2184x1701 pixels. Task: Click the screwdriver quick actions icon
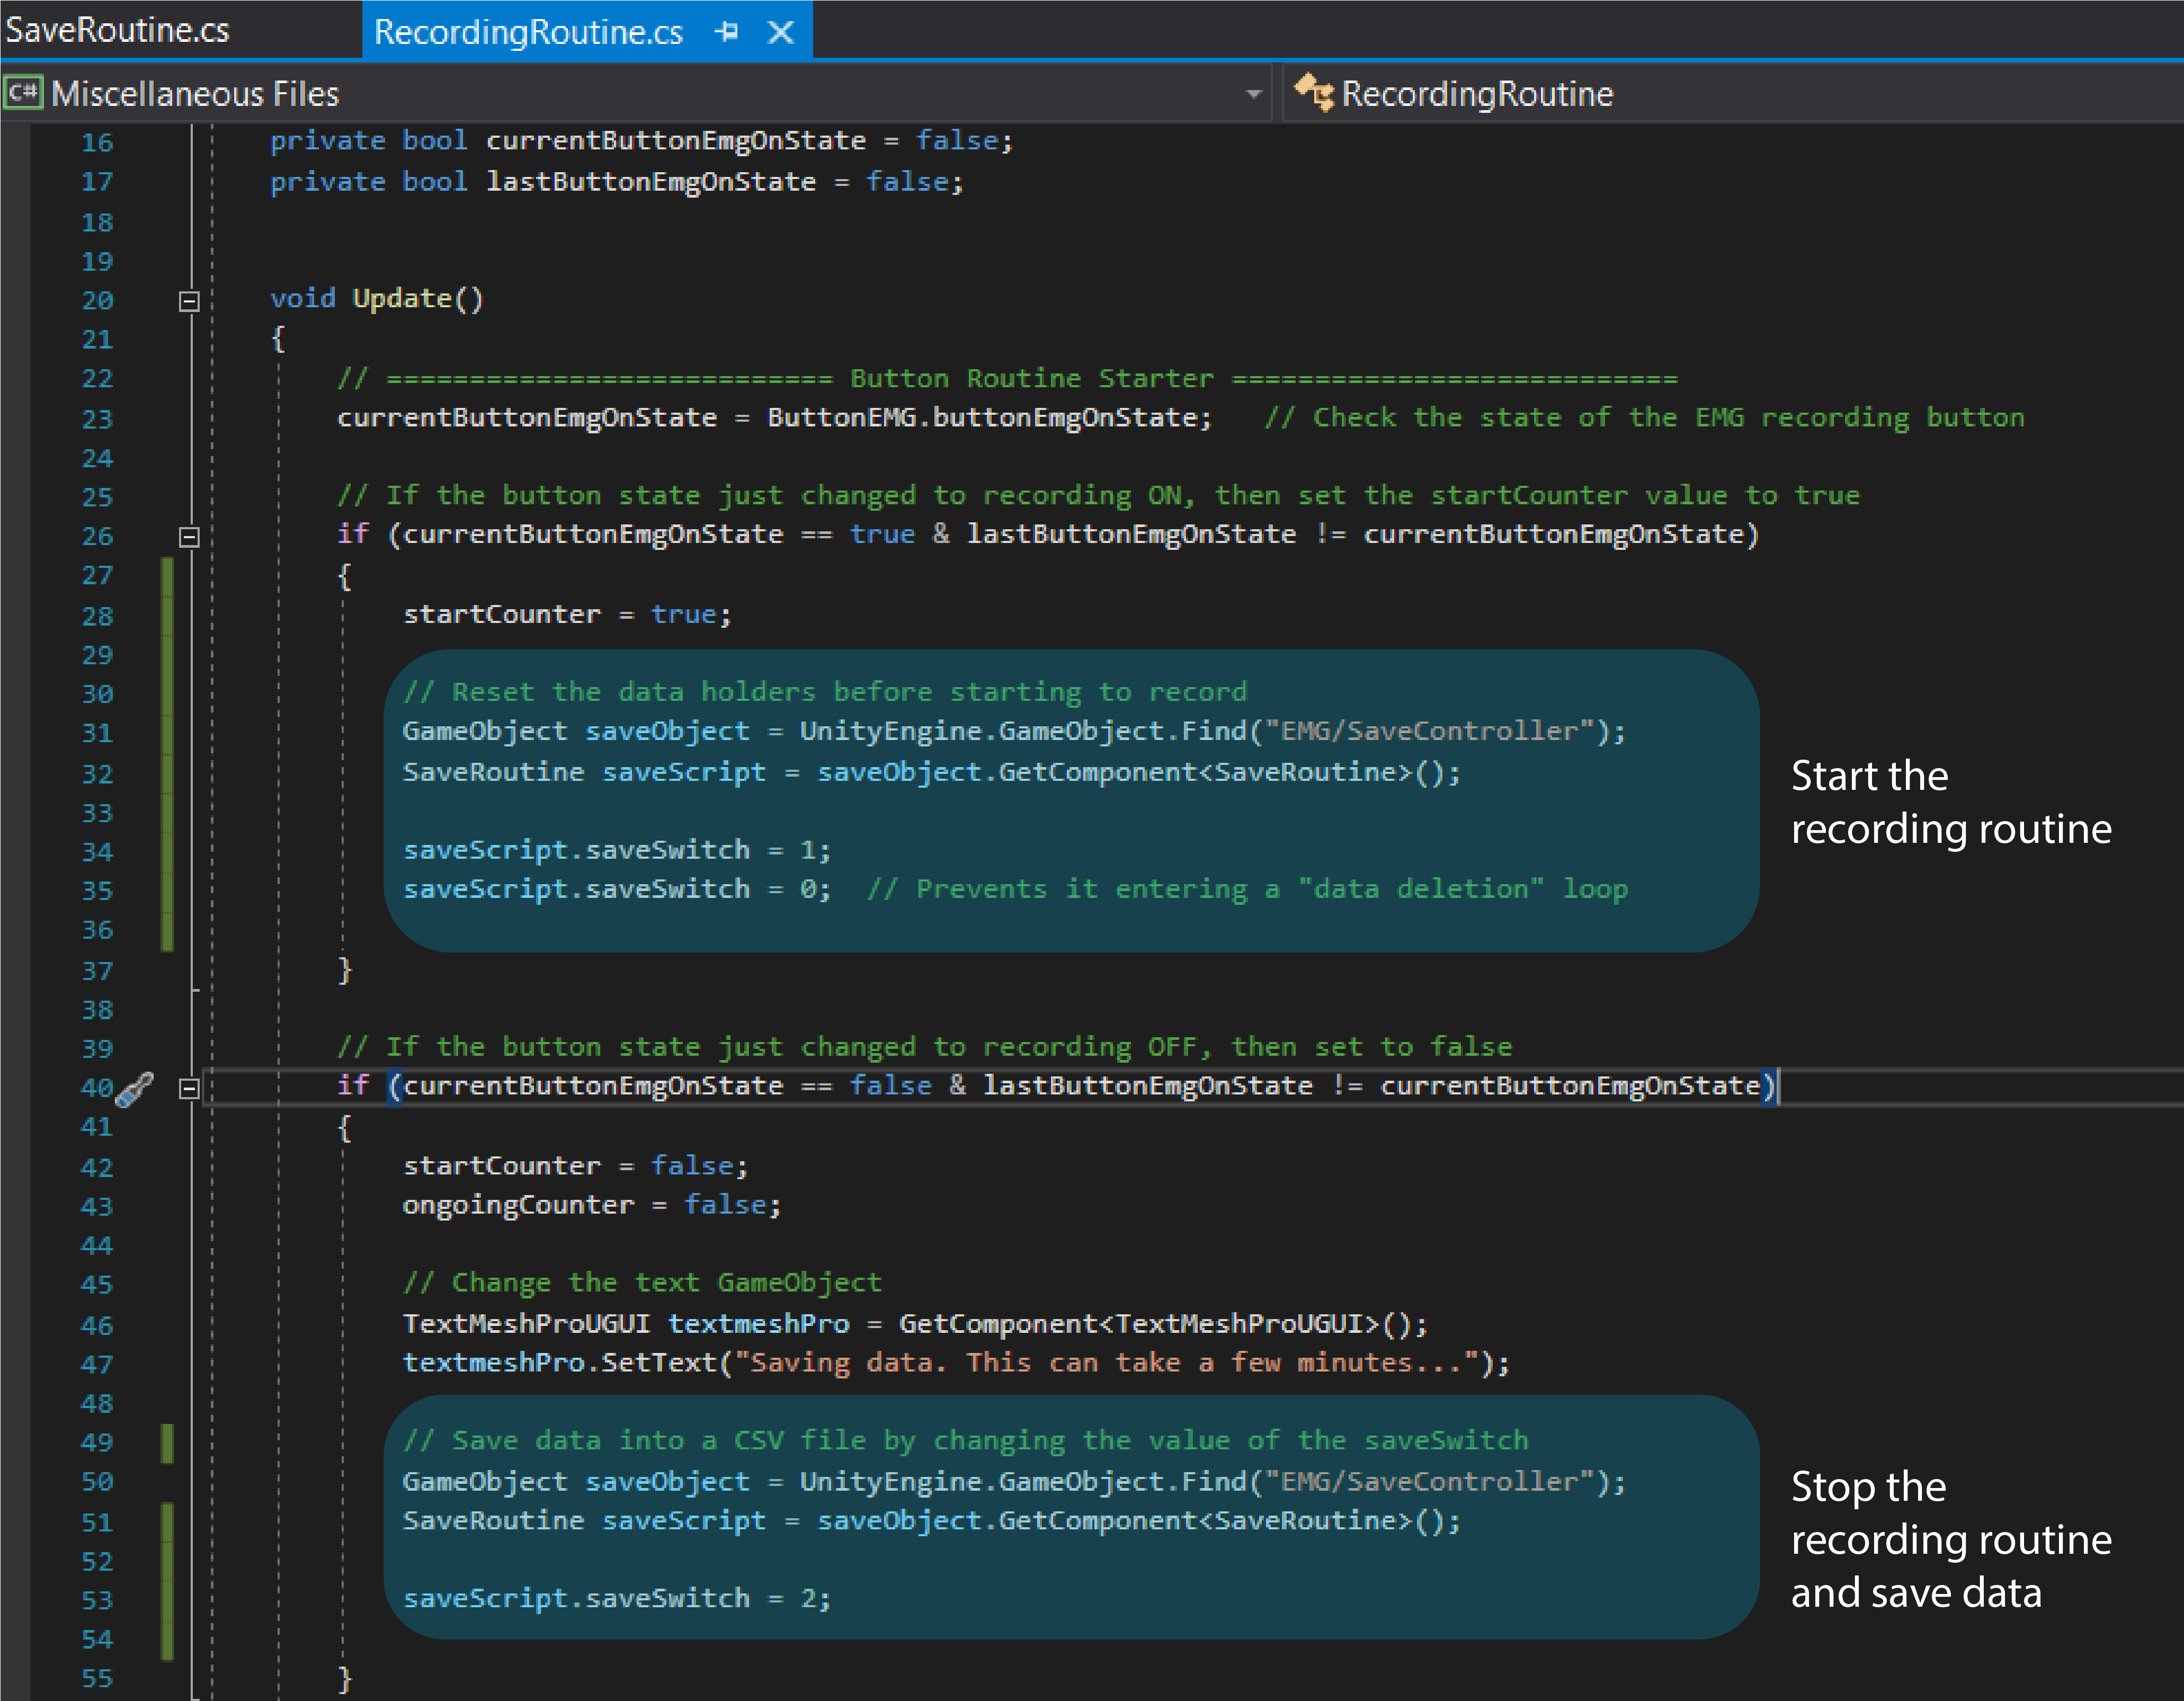point(134,1089)
